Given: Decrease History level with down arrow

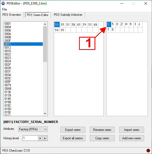Looking at the screenshot, I should point(40,138).
